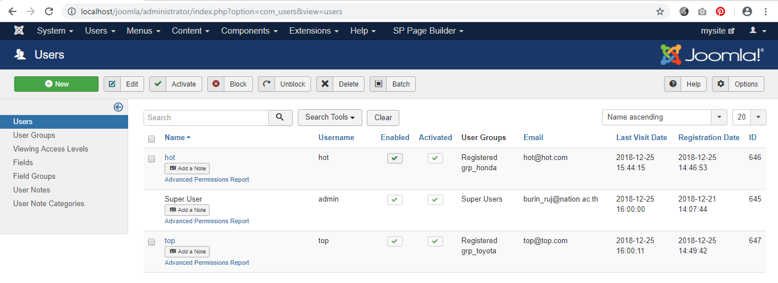778x283 pixels.
Task: Open the list limit 20 dropdown
Action: (x=749, y=117)
